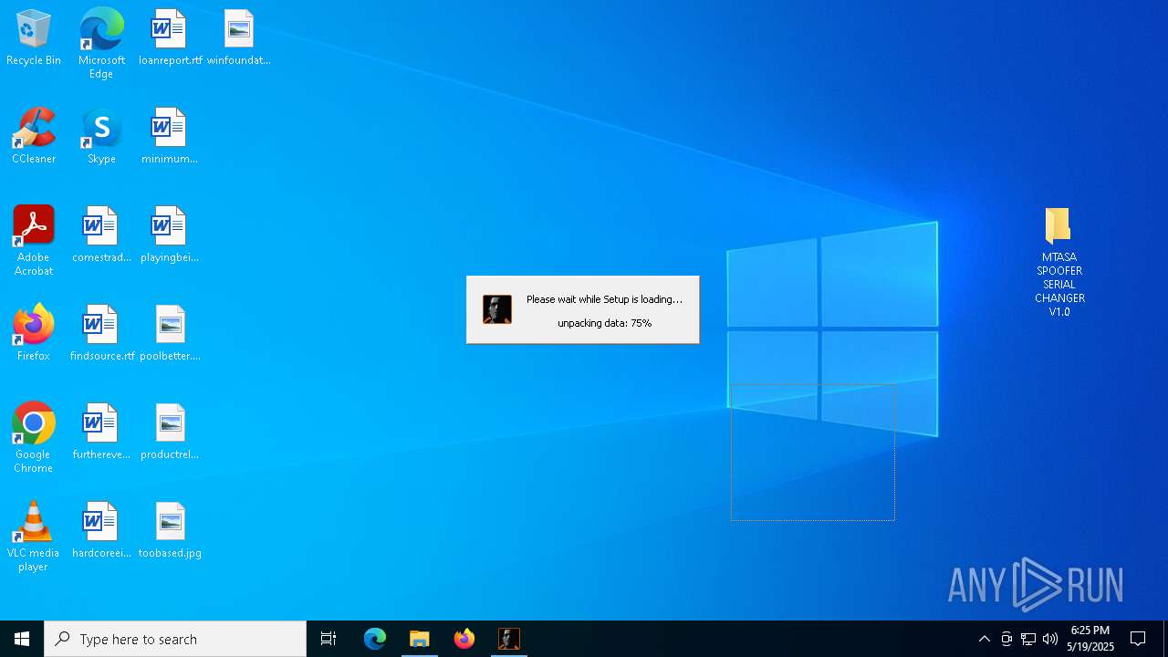Select the winfoundat... image file
Viewport: 1168px width, 657px height.
[239, 37]
